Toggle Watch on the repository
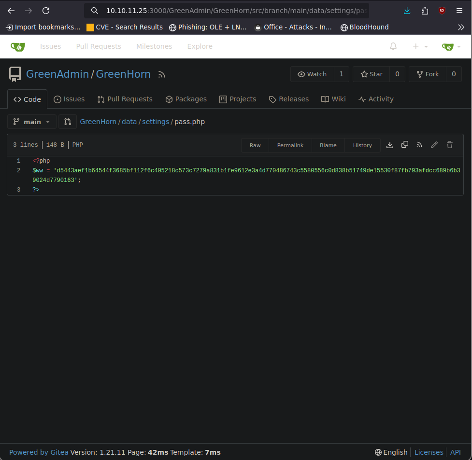 pyautogui.click(x=312, y=74)
